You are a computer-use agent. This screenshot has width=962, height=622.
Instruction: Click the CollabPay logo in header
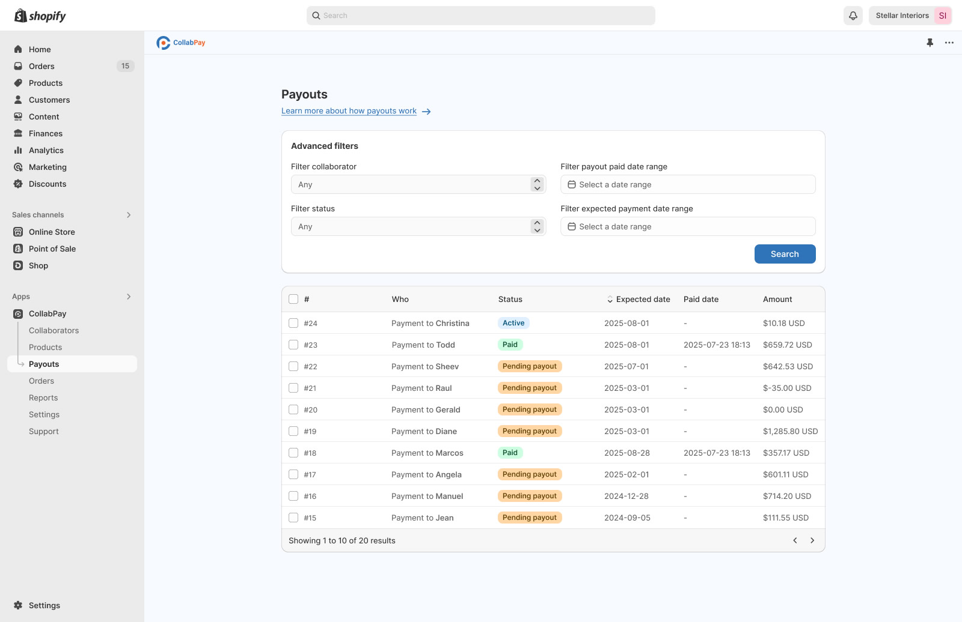tap(181, 43)
